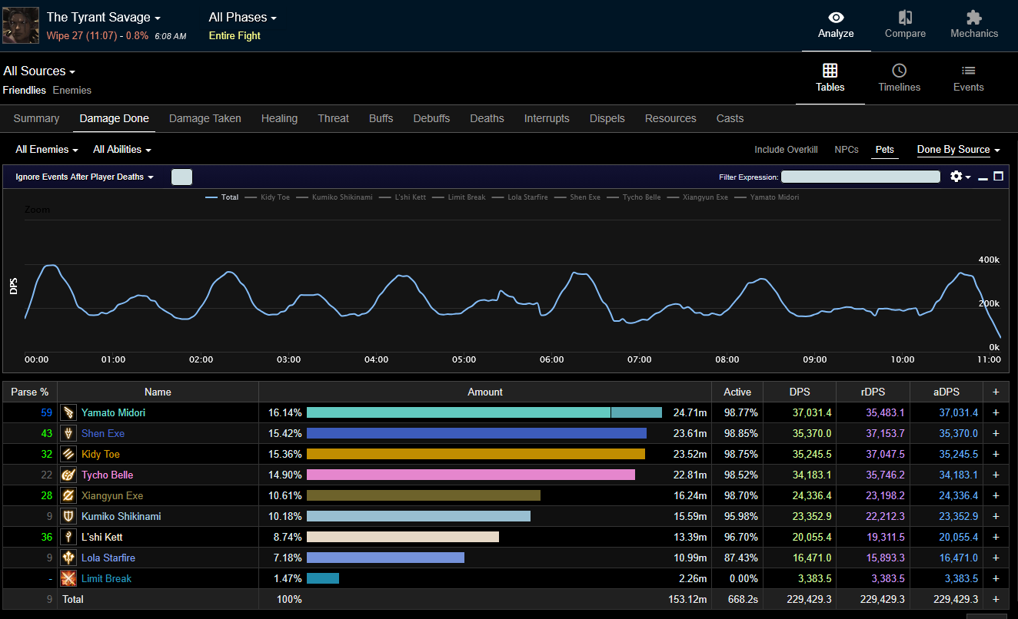
Task: Open Ignore Events After Player Deaths dropdown
Action: pos(85,177)
